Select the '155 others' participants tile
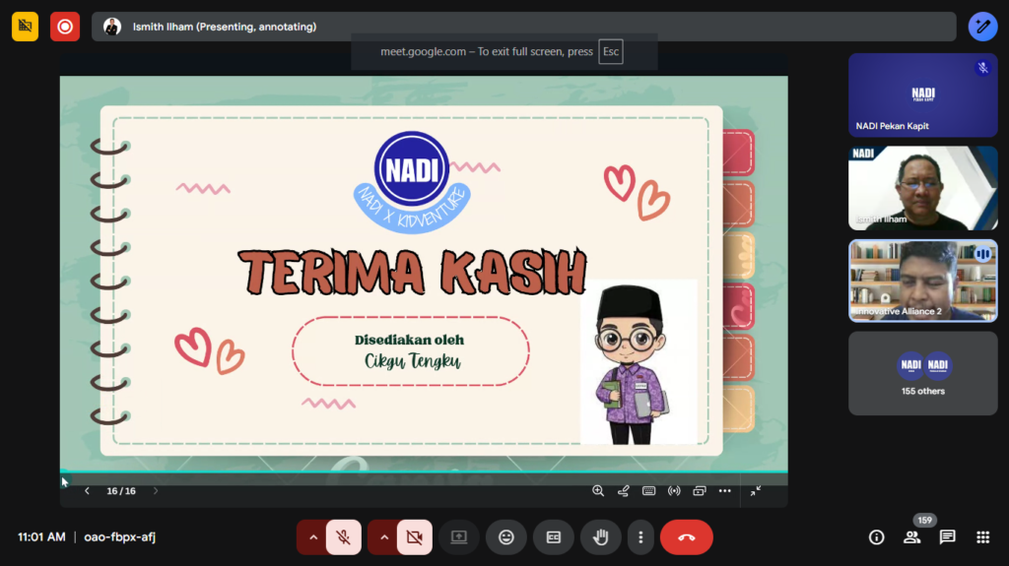This screenshot has width=1009, height=566. pyautogui.click(x=922, y=373)
